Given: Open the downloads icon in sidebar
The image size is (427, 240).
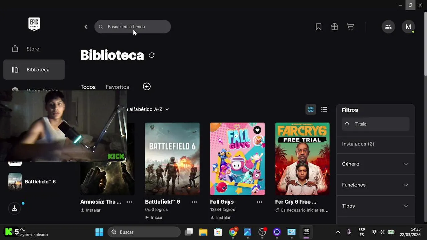Looking at the screenshot, I should pos(14,208).
